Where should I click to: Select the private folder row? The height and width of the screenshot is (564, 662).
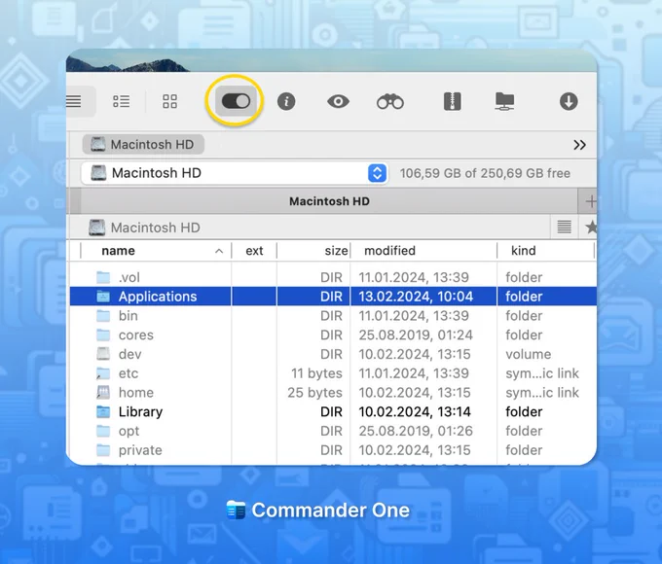tap(333, 450)
